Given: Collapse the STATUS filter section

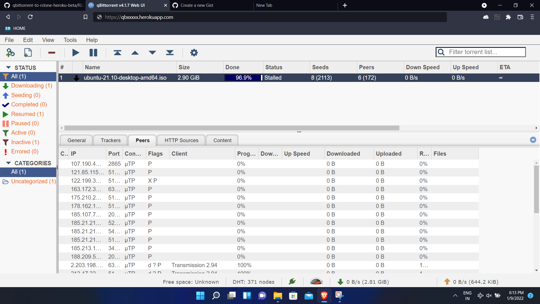Looking at the screenshot, I should coord(8,68).
